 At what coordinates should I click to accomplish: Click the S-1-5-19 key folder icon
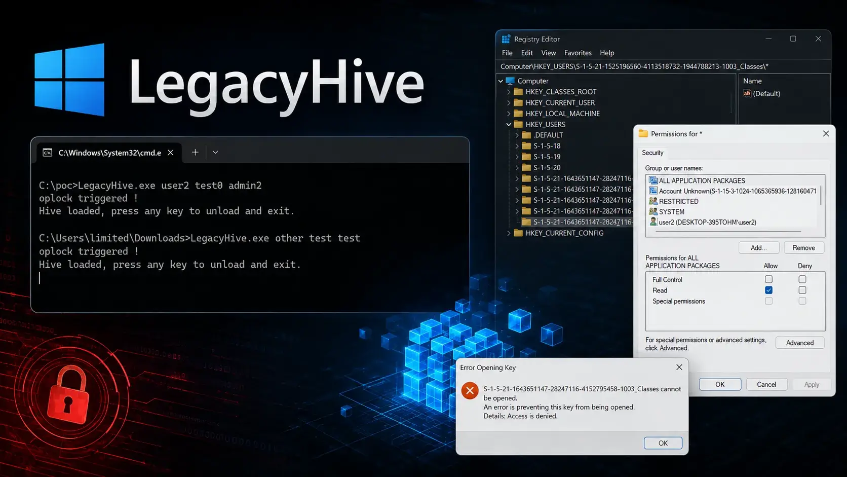[526, 157]
